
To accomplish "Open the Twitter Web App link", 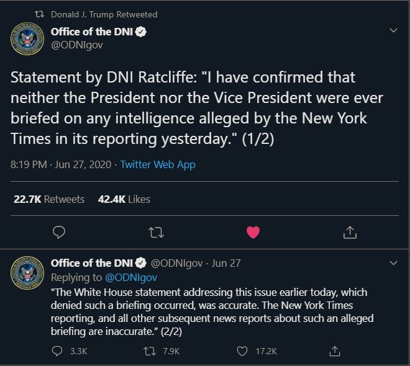I will [x=158, y=165].
